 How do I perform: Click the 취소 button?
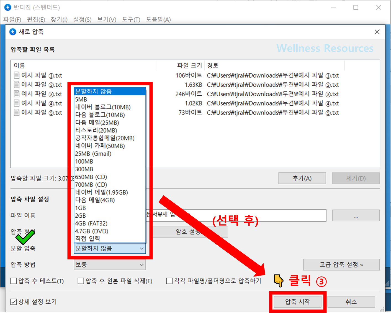[351, 302]
